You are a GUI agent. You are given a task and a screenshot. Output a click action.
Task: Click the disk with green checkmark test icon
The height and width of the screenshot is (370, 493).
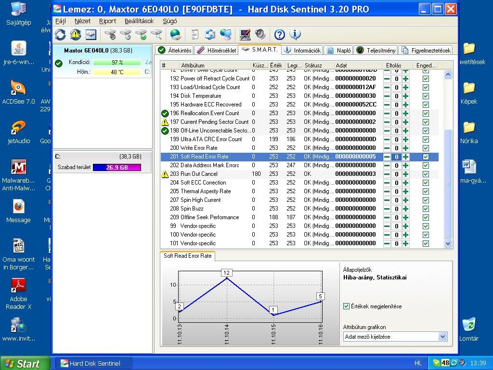pos(141,35)
